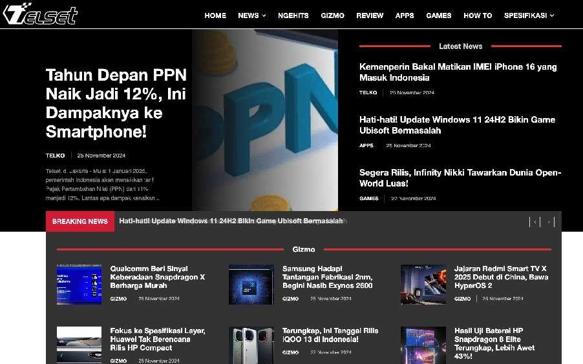The image size is (583, 364).
Task: Click GIZMO tag under Qualcomm article
Action: [118, 299]
